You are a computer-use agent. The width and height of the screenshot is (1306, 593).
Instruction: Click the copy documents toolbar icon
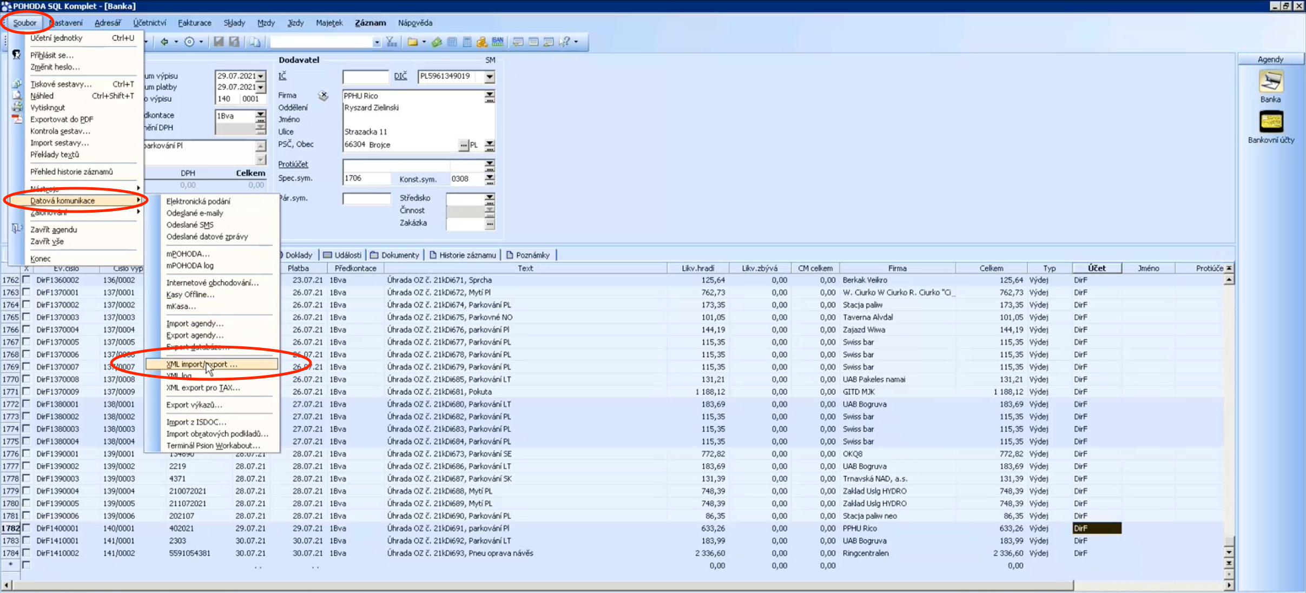(x=255, y=42)
